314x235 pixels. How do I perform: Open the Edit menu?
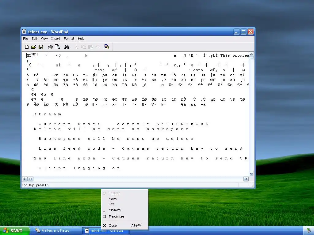pyautogui.click(x=34, y=39)
